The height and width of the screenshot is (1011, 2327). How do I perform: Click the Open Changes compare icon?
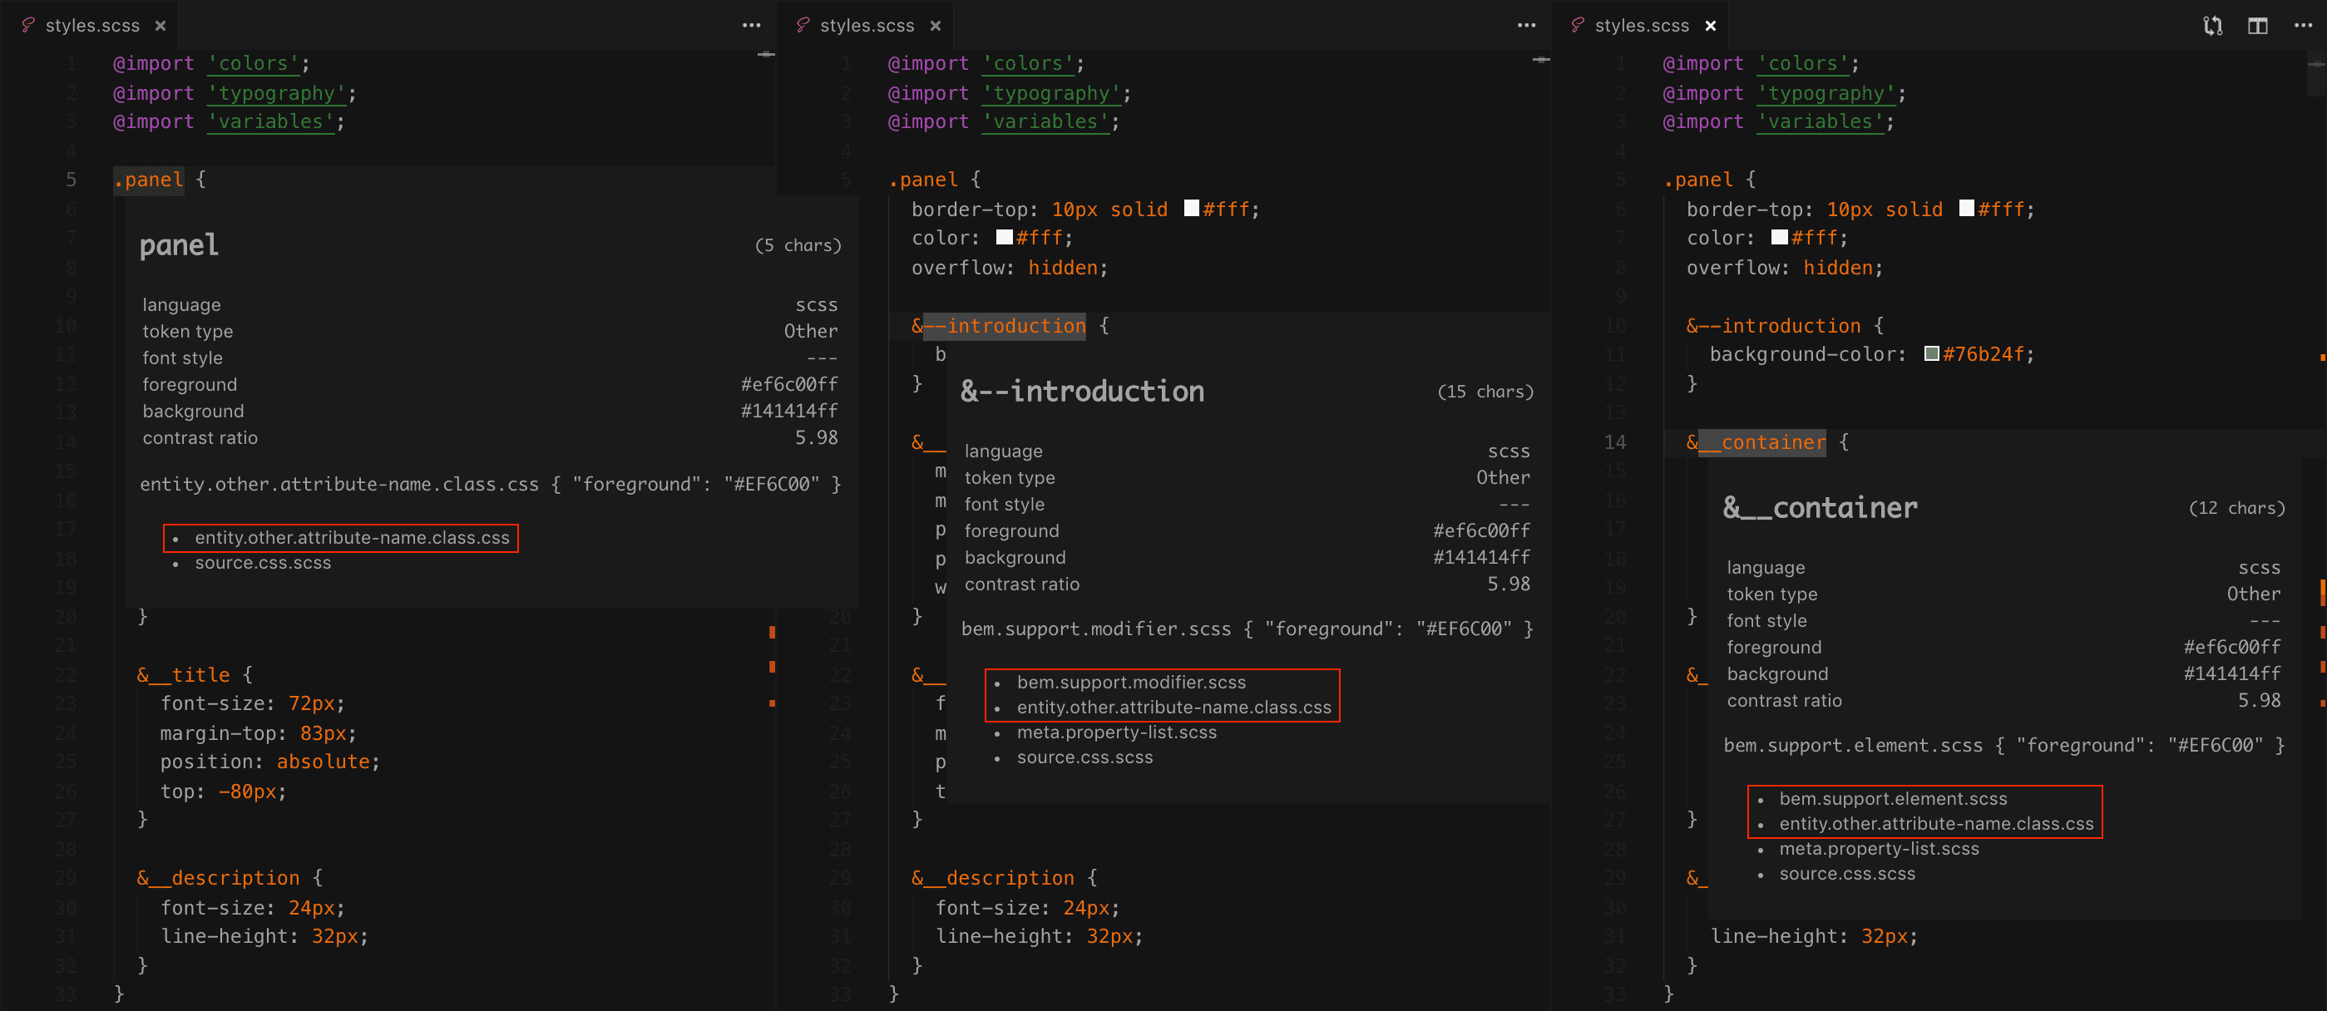pyautogui.click(x=2212, y=25)
